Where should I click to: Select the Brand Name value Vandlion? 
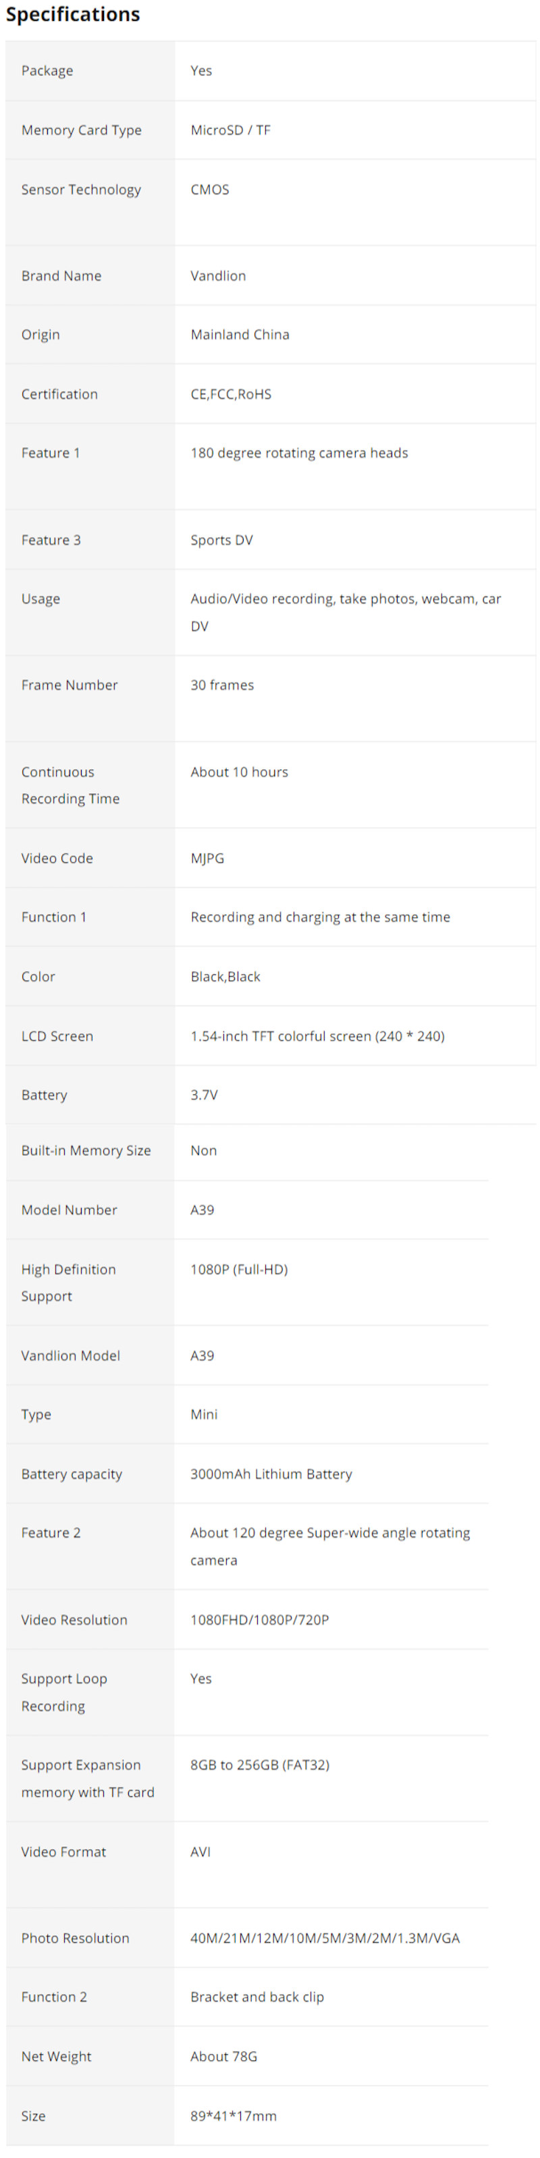(x=217, y=275)
